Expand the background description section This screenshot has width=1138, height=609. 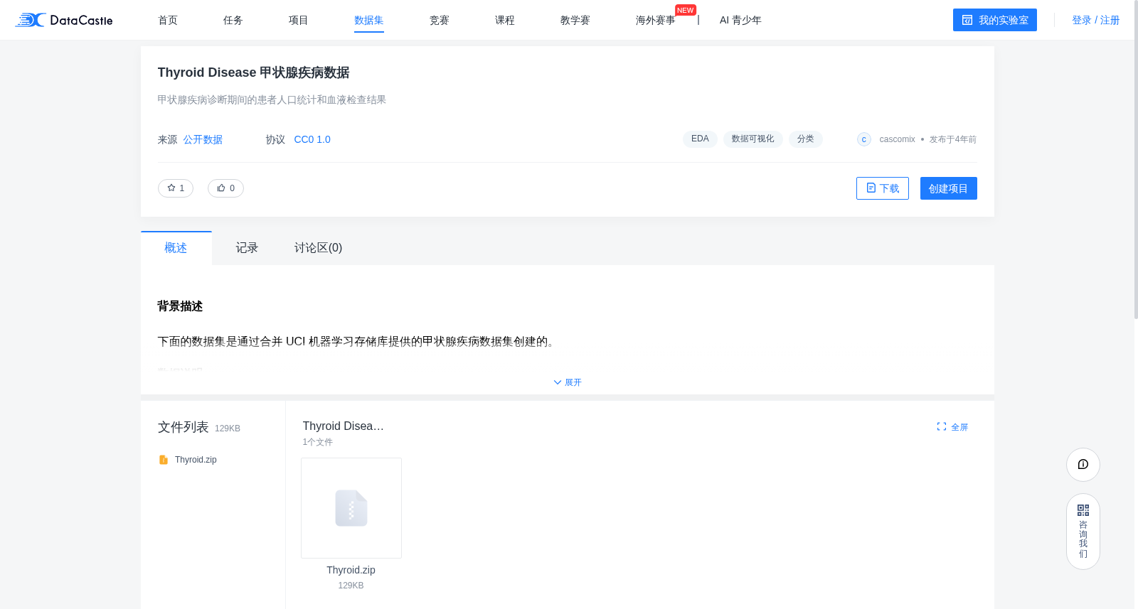point(568,382)
